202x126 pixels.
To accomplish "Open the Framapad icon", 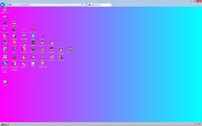I will pos(52,50).
